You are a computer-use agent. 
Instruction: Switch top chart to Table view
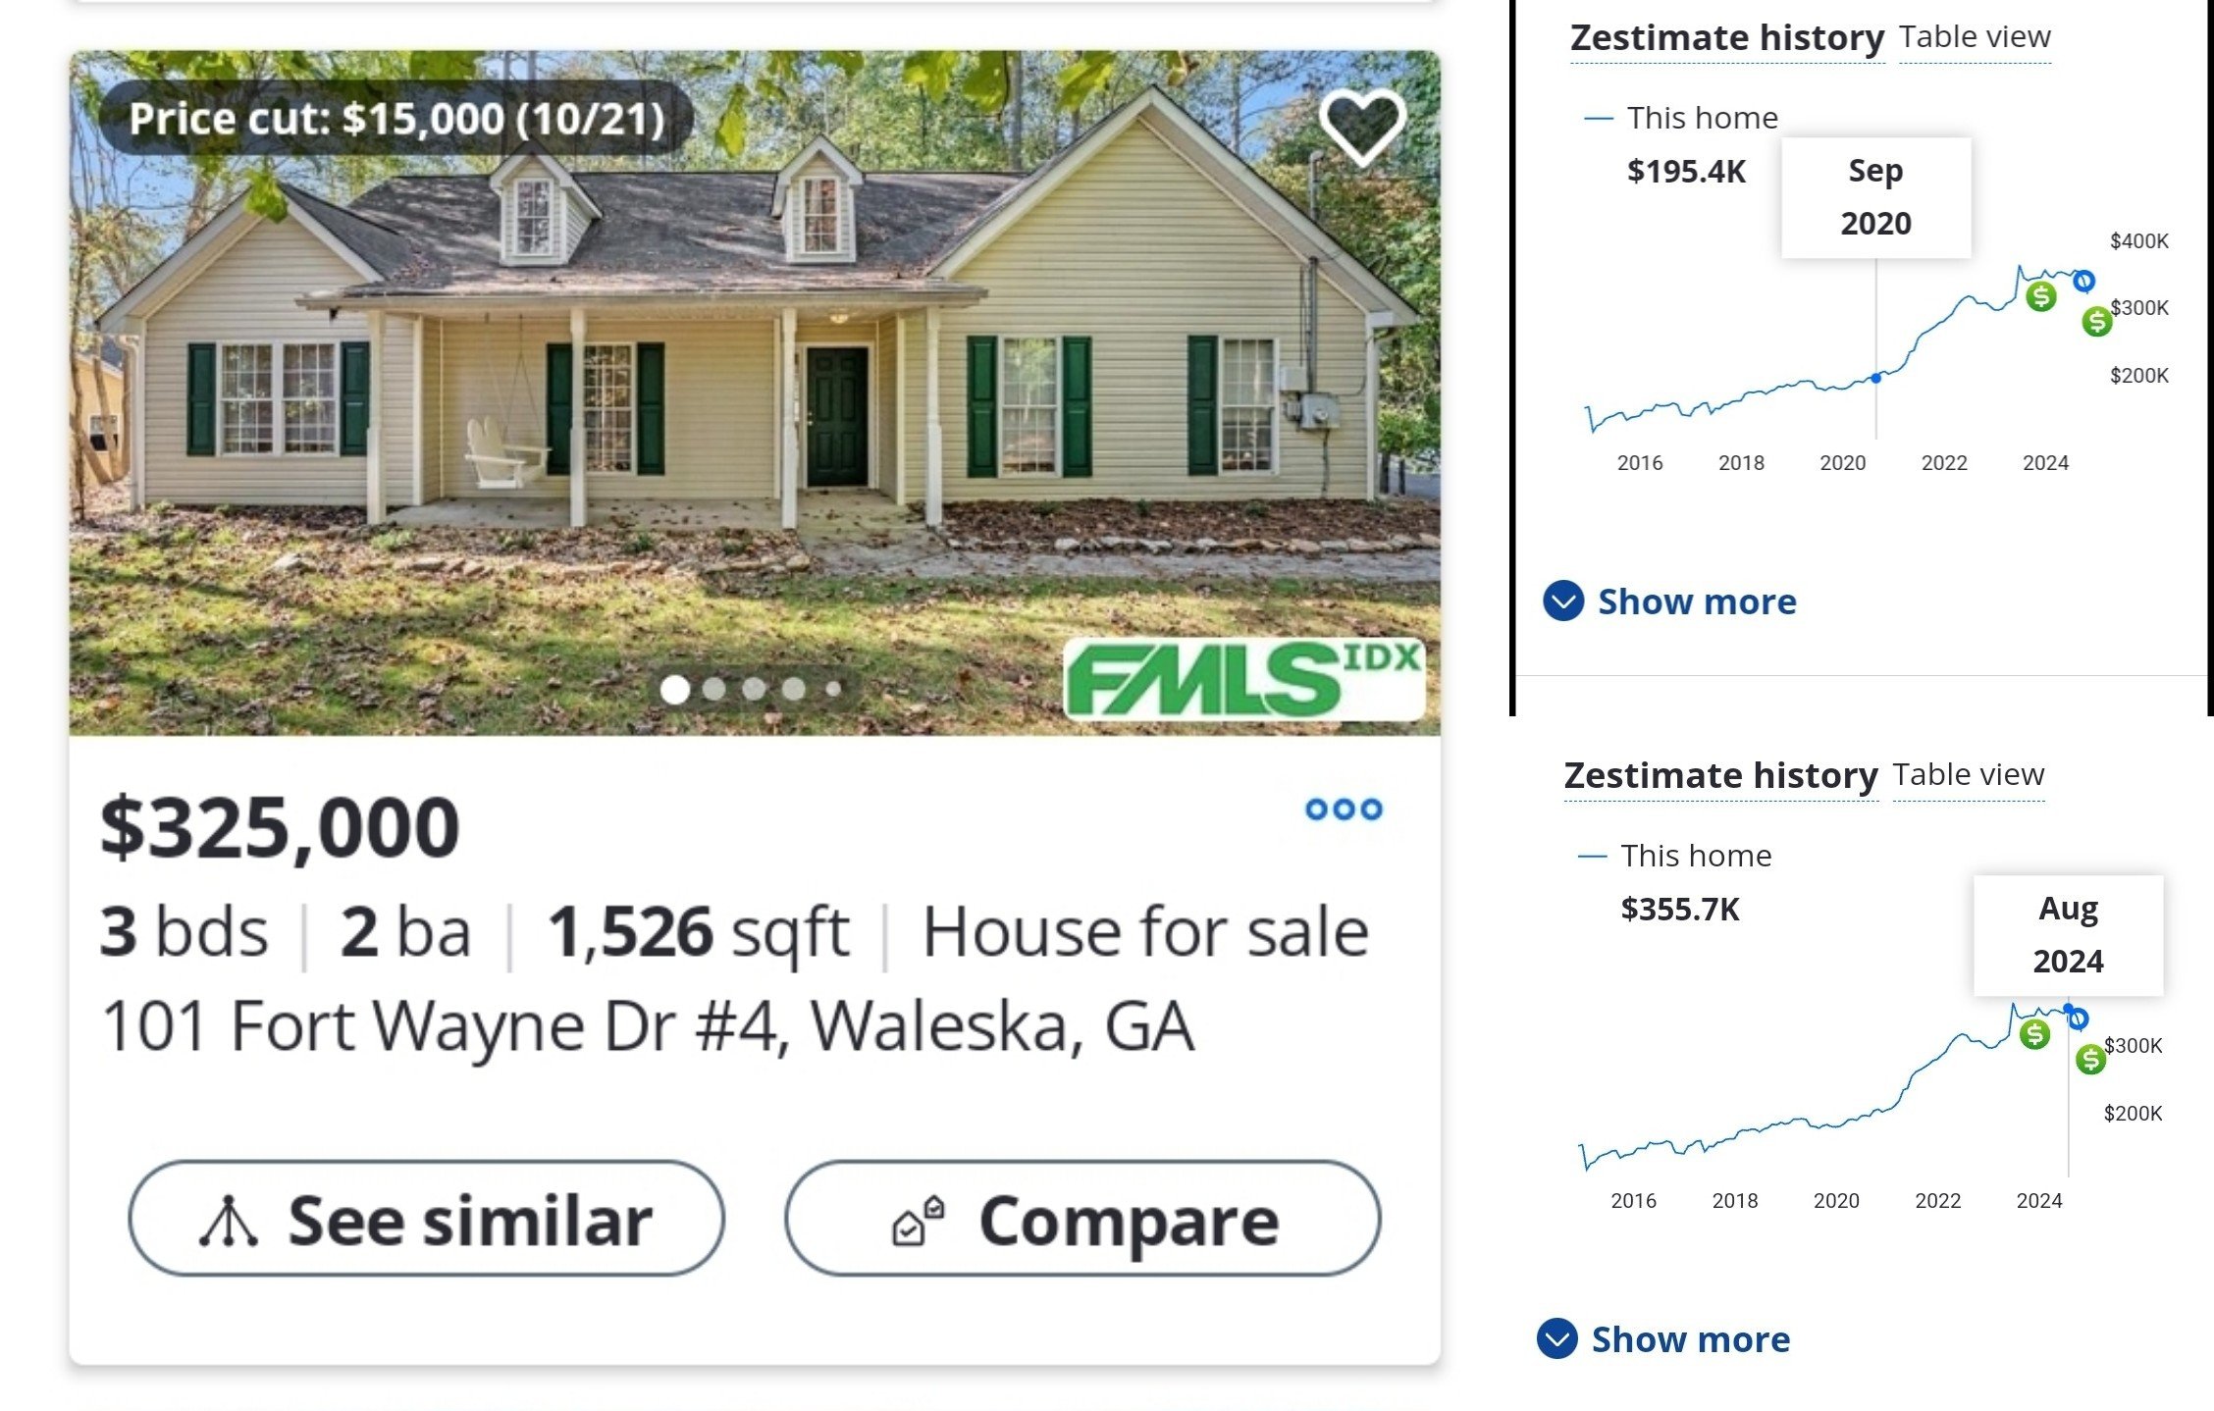[x=1975, y=37]
